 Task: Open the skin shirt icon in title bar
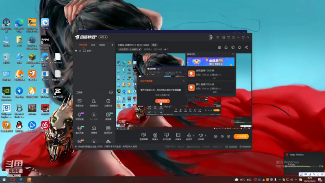pos(228,37)
